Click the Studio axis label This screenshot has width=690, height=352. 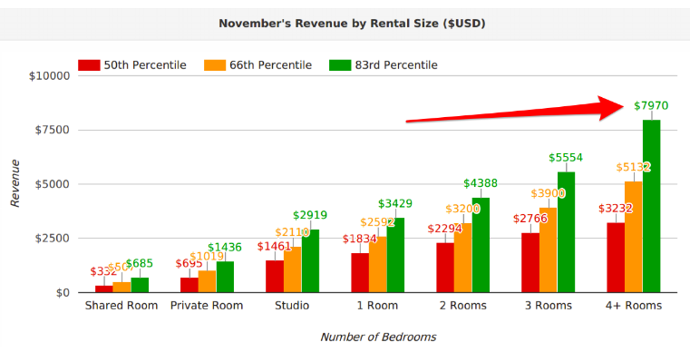tap(292, 306)
